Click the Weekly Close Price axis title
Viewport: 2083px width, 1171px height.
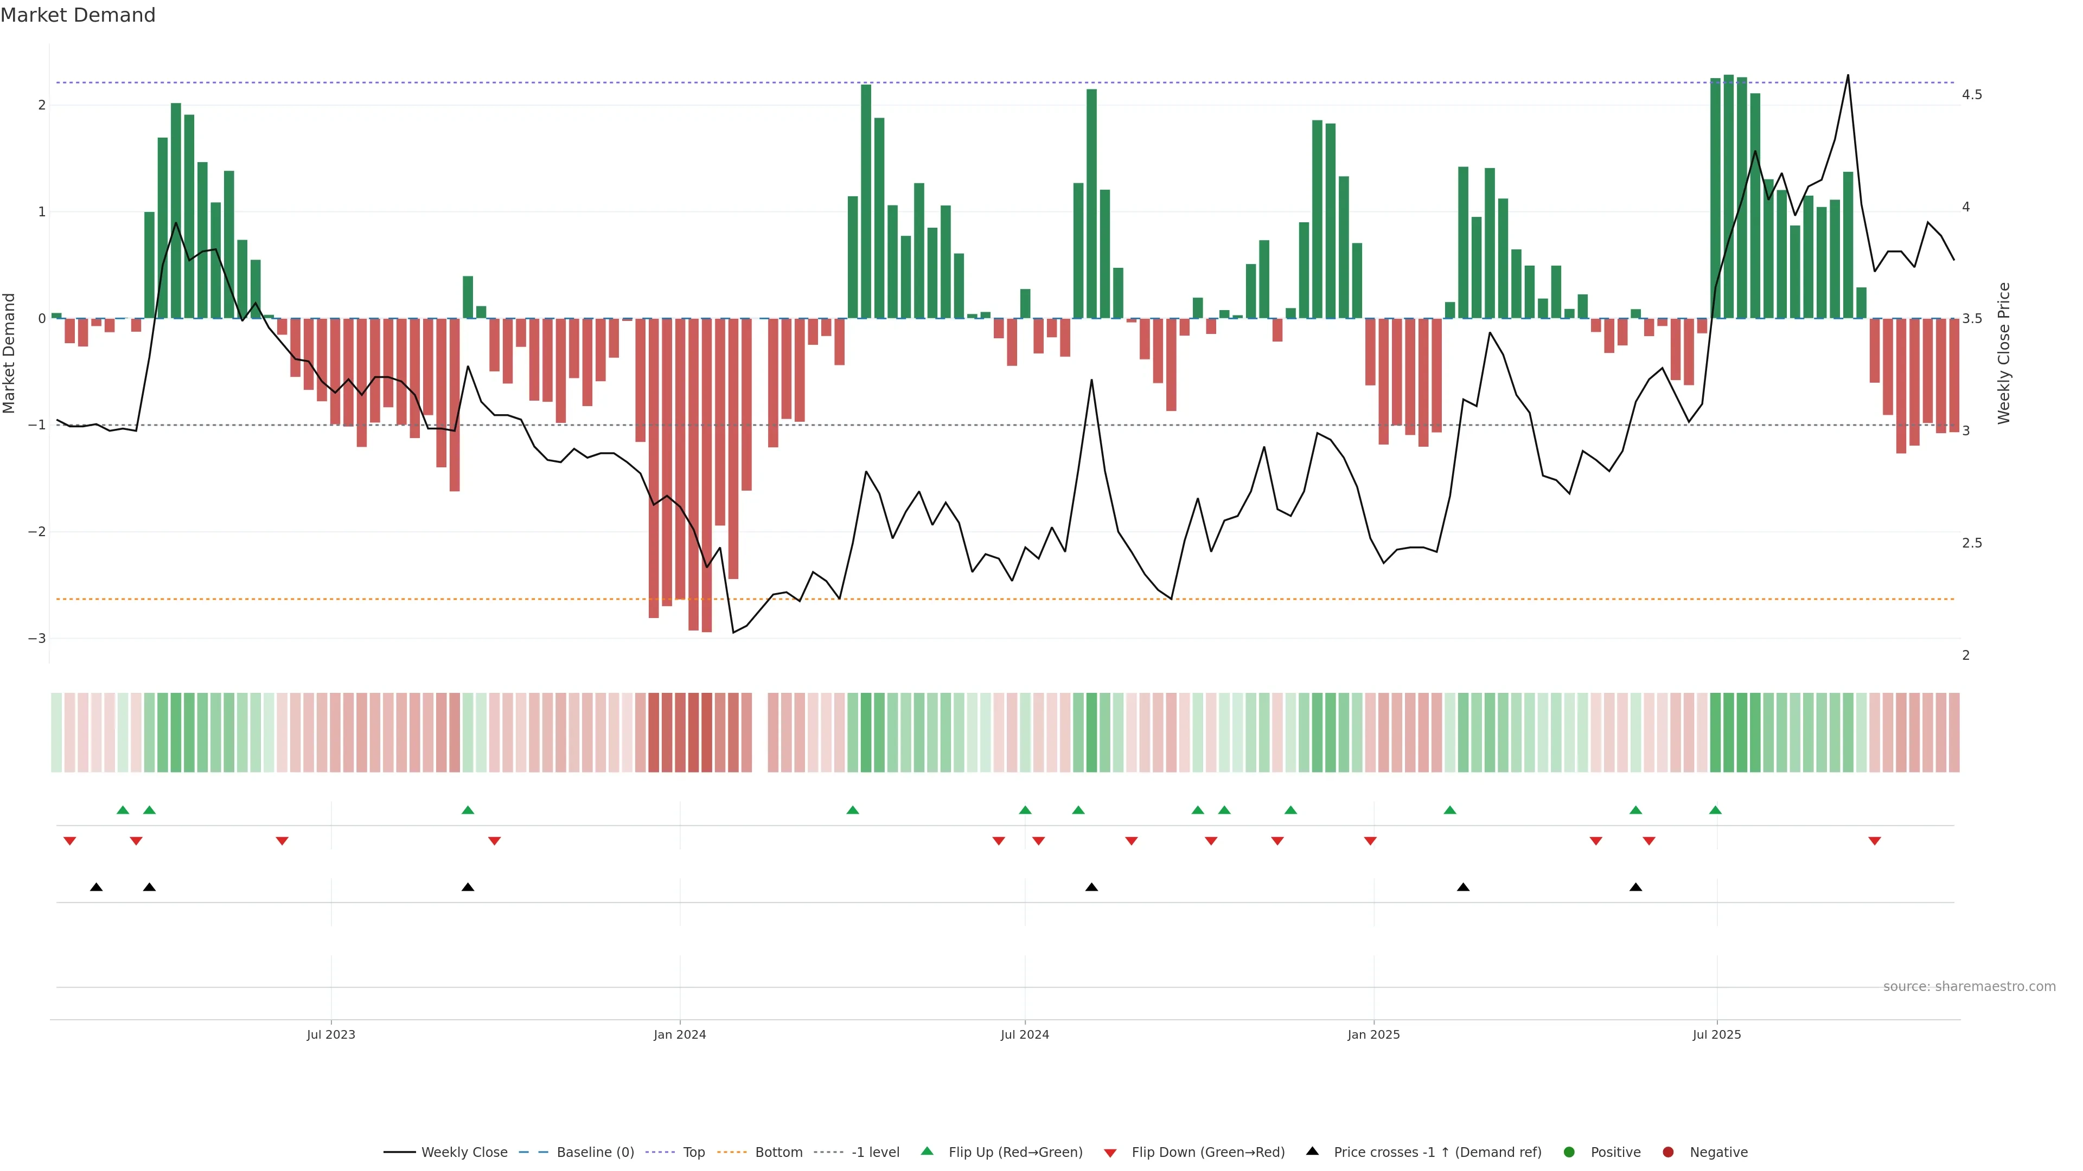[2004, 353]
